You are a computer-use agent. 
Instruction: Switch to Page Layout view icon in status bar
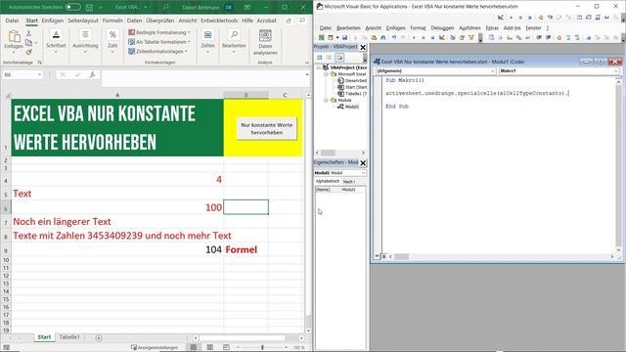(x=209, y=348)
